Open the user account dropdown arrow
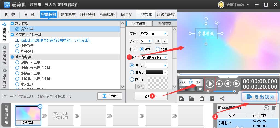 coord(248,5)
